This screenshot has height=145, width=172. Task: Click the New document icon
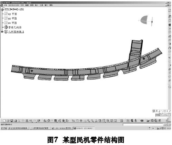(4, 121)
